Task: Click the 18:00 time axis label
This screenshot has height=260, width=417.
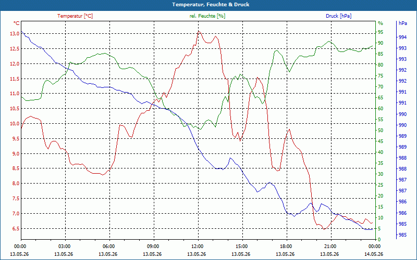Action: (285, 246)
